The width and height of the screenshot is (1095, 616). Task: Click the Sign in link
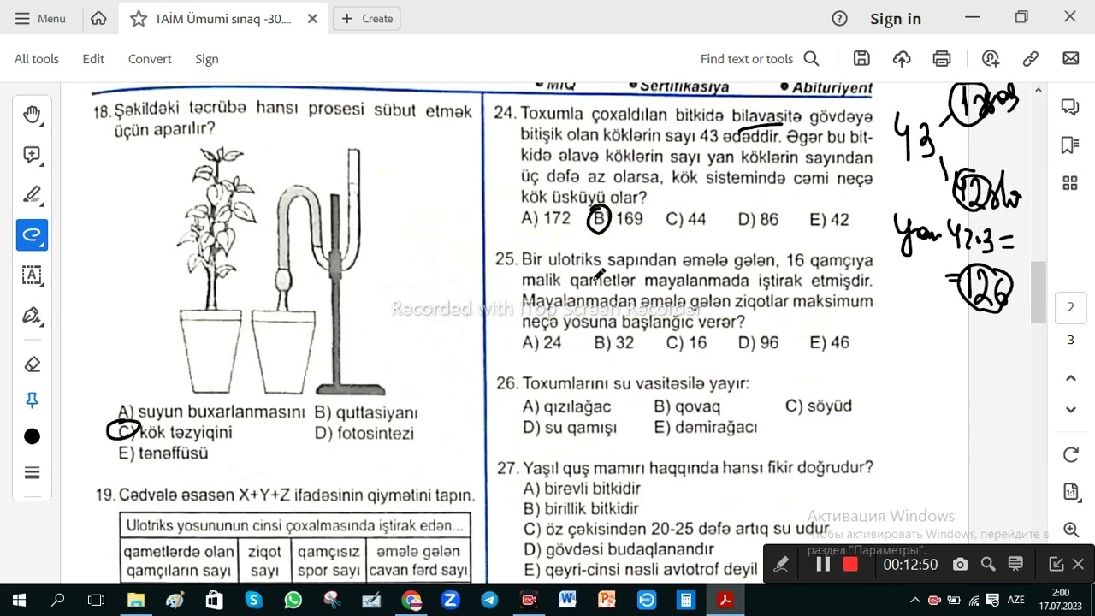[x=896, y=18]
